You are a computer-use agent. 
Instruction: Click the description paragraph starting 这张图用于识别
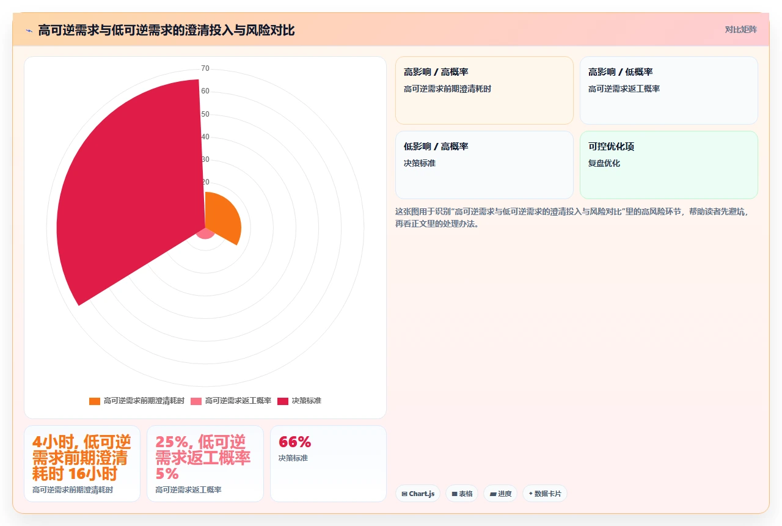(x=572, y=217)
